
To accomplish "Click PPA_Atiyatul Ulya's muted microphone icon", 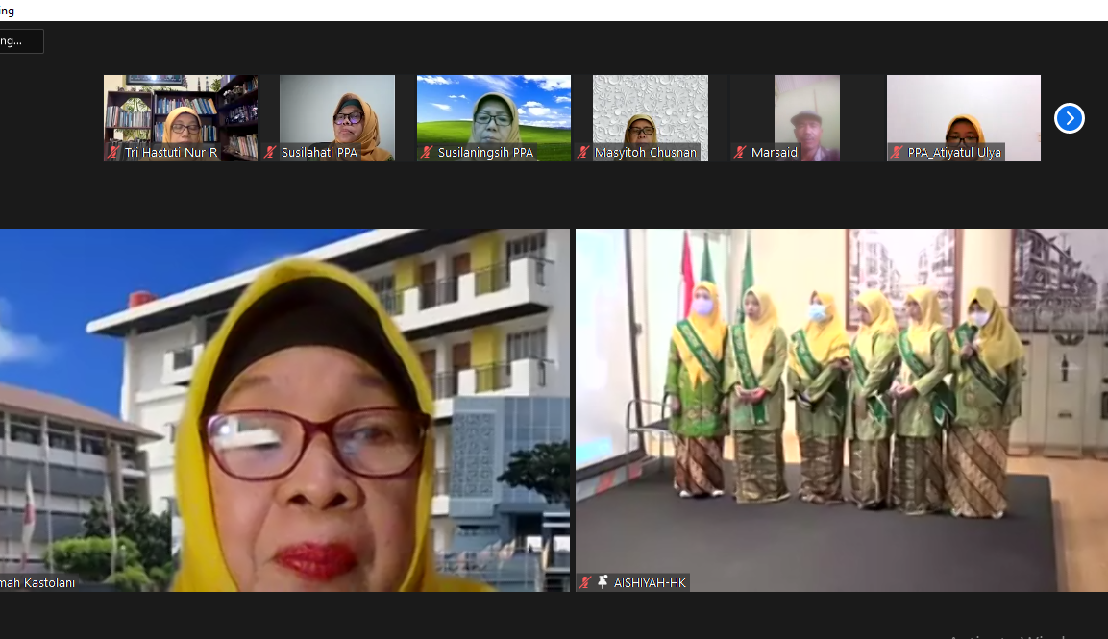I will click(x=897, y=152).
